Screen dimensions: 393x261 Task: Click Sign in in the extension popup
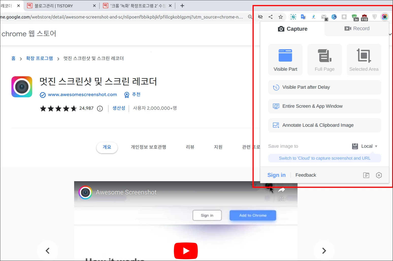point(276,175)
